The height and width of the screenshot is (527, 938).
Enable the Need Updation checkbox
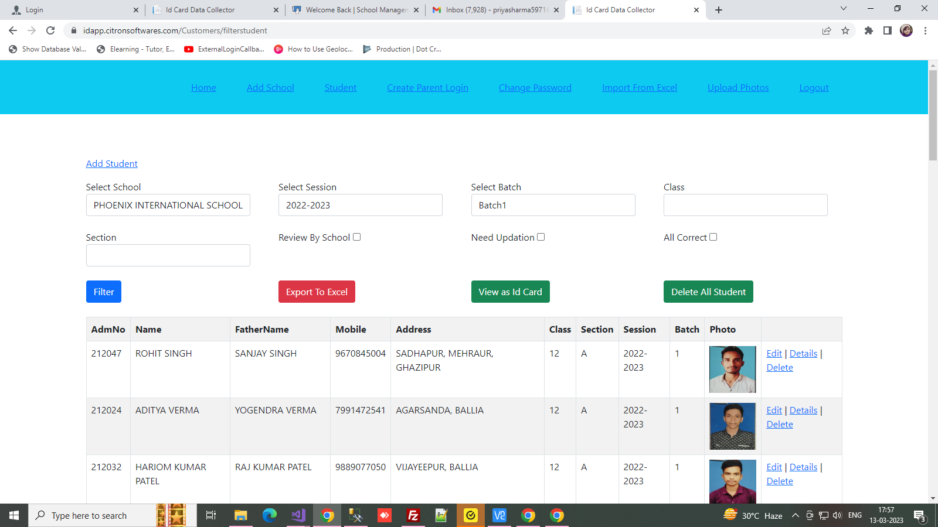(541, 237)
